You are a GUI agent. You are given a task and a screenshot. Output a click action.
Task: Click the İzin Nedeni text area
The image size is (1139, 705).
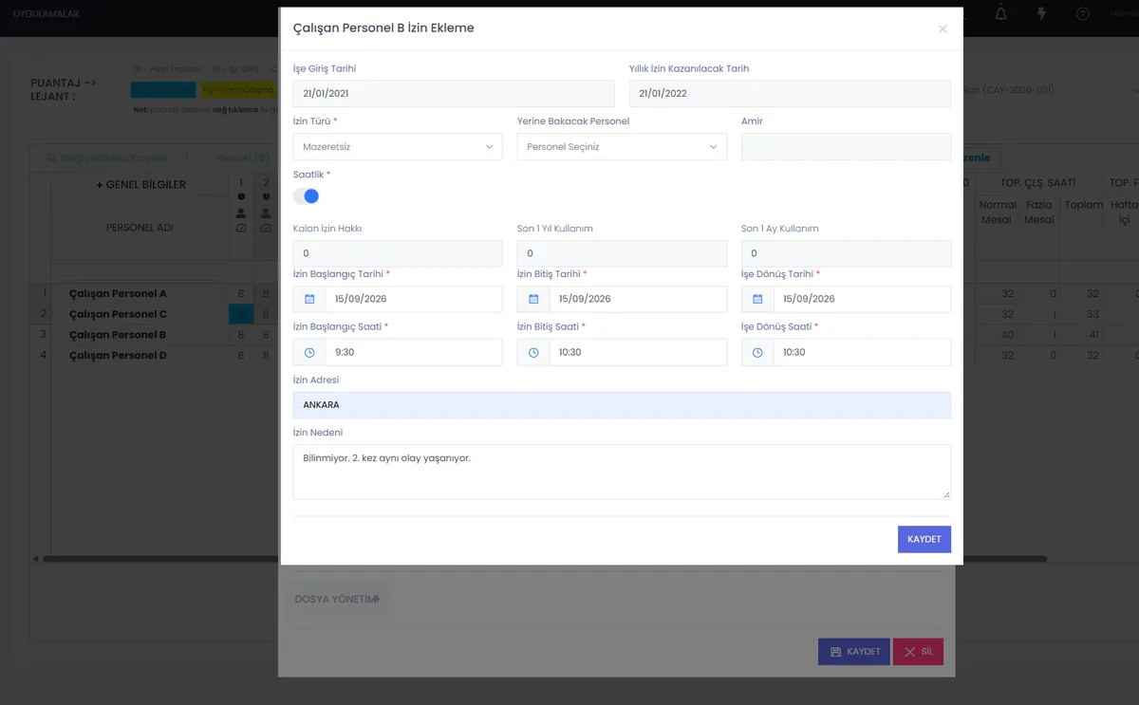coord(622,472)
